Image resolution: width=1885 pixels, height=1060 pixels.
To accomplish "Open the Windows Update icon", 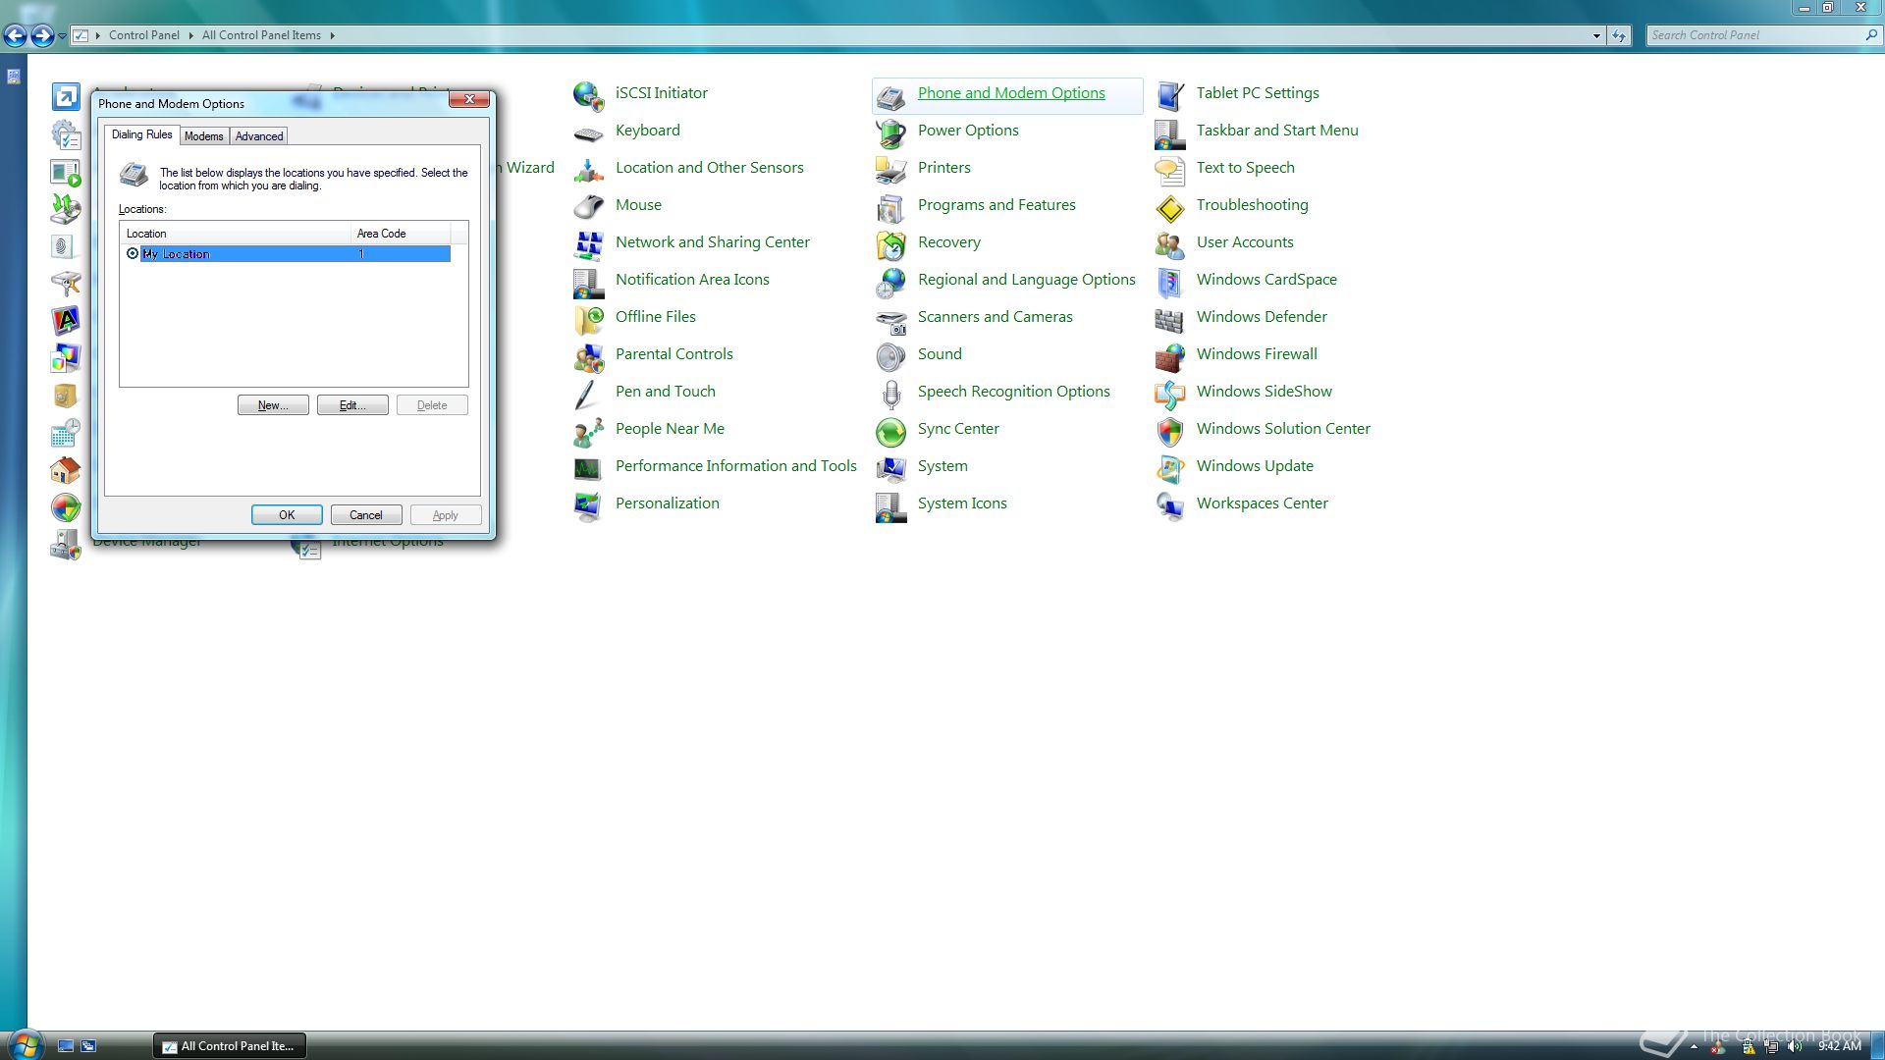I will click(x=1169, y=468).
